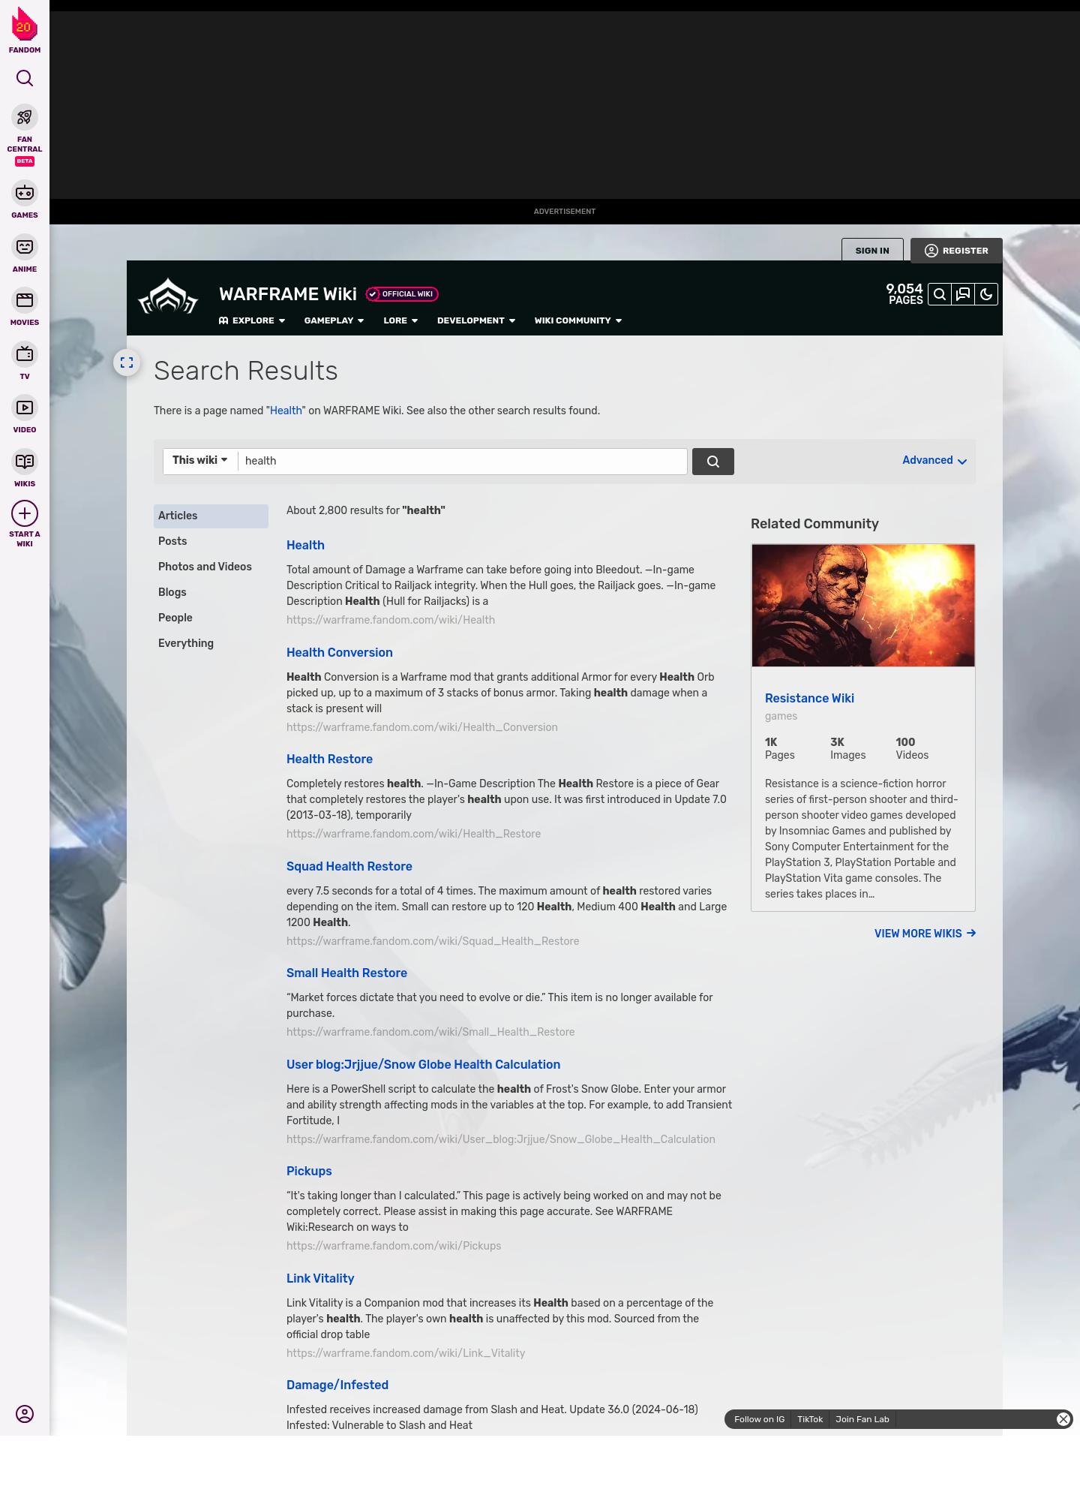Click Join Fan Lab link
The image size is (1080, 1501).
[x=862, y=1419]
